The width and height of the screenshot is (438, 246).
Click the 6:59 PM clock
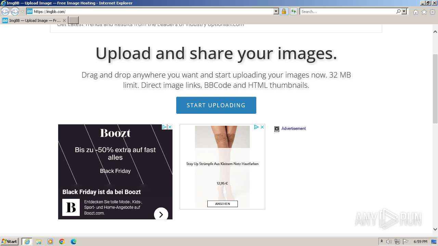pyautogui.click(x=421, y=242)
